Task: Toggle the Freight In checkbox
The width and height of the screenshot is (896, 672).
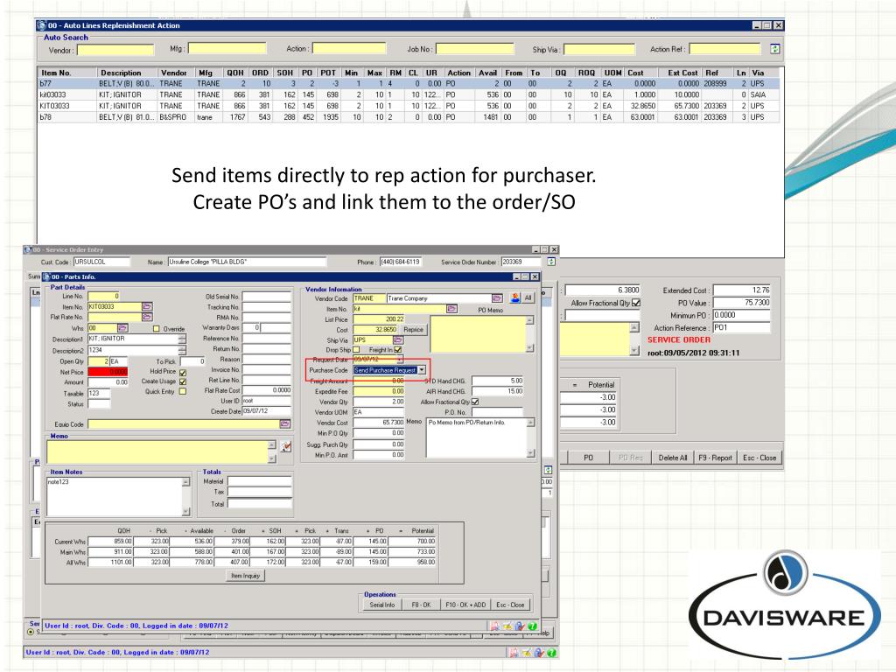Action: click(398, 350)
